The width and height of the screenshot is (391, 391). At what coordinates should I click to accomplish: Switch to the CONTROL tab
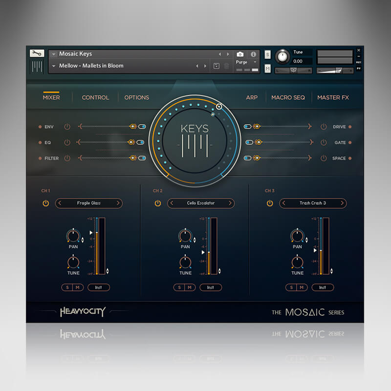[95, 97]
